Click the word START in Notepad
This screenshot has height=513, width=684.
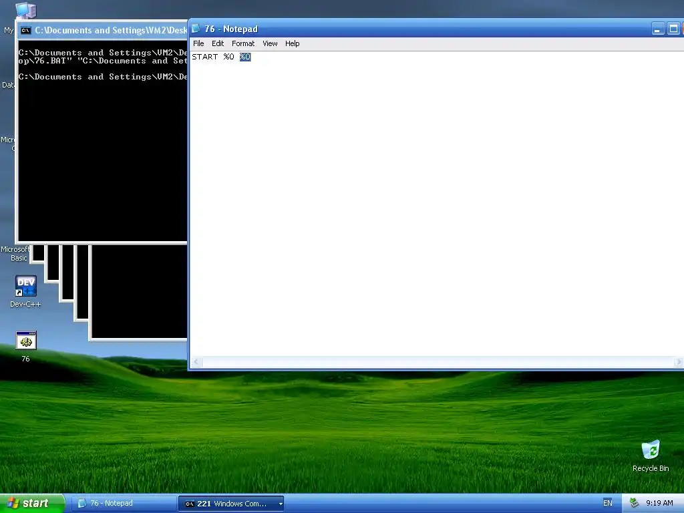click(205, 57)
